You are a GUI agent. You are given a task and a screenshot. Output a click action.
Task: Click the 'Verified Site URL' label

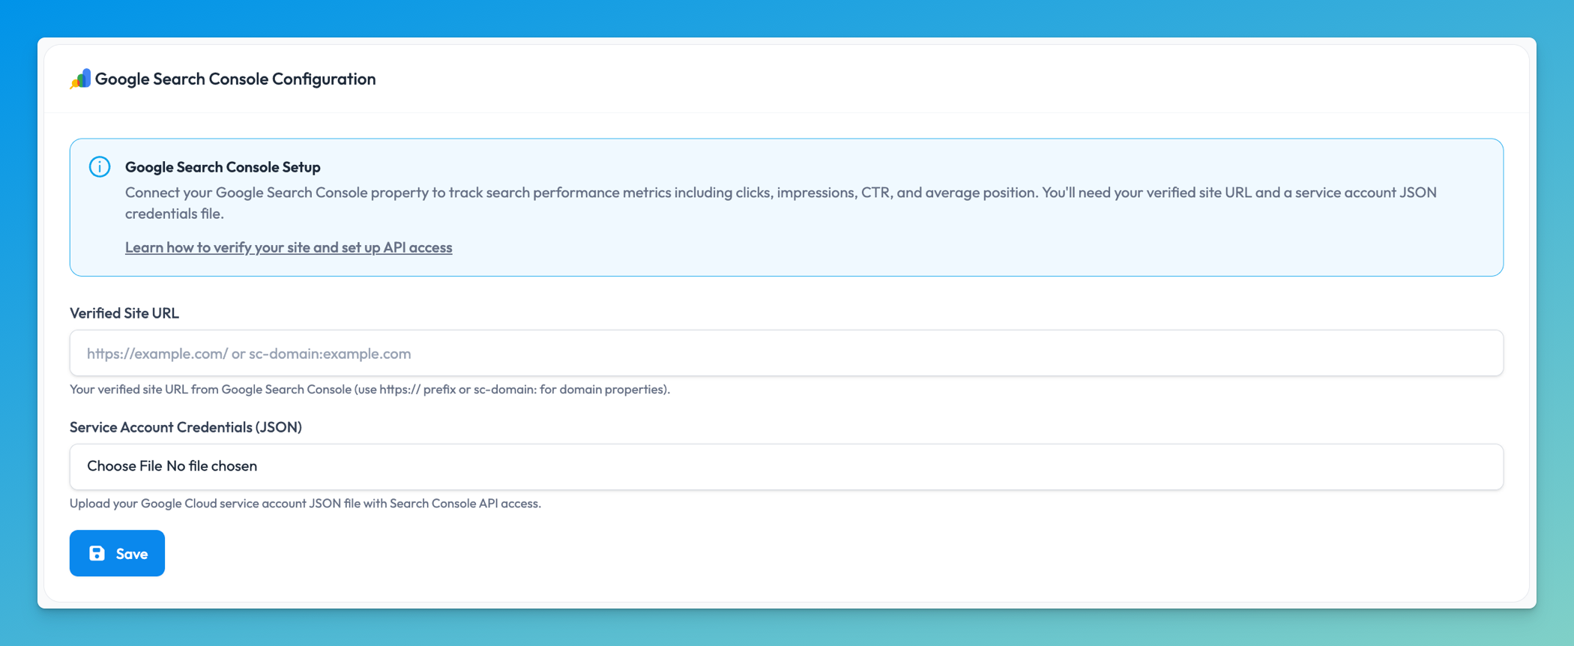coord(124,313)
